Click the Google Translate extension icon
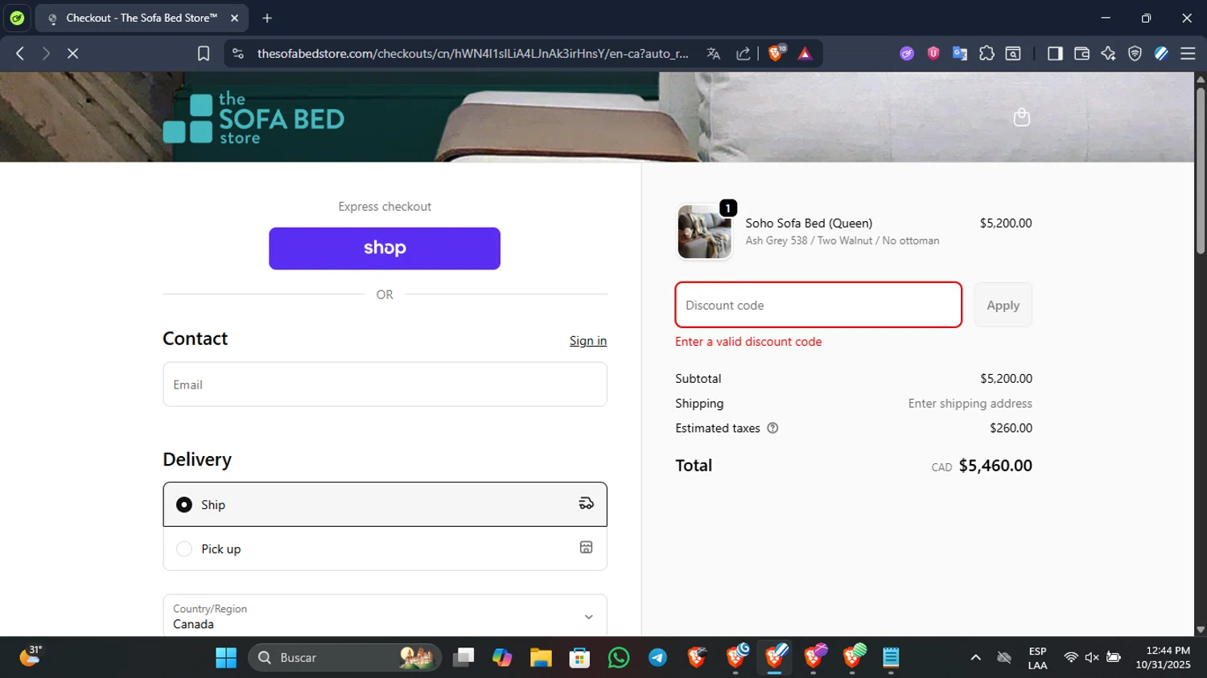 pos(960,53)
